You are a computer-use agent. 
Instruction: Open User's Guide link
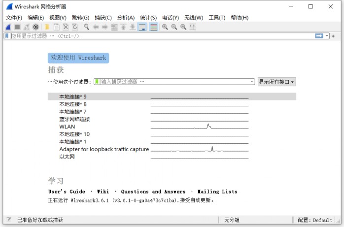(x=67, y=192)
